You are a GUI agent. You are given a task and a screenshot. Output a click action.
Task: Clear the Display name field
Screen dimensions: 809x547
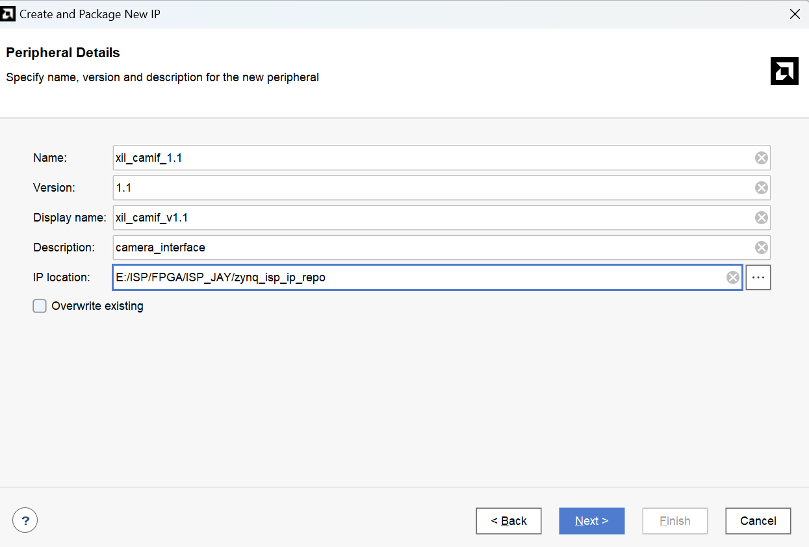click(x=761, y=218)
